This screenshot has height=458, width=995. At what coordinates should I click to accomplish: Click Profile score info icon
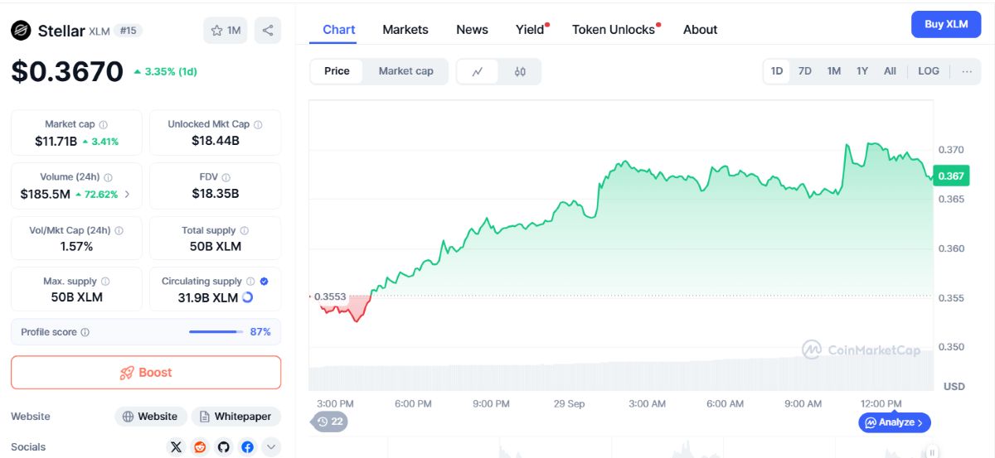(x=85, y=332)
